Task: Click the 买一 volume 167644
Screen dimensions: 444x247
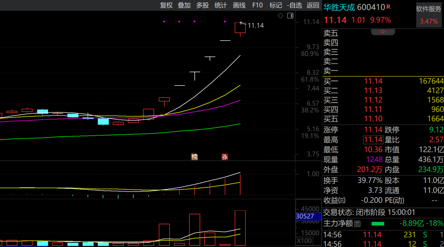Action: (431, 81)
